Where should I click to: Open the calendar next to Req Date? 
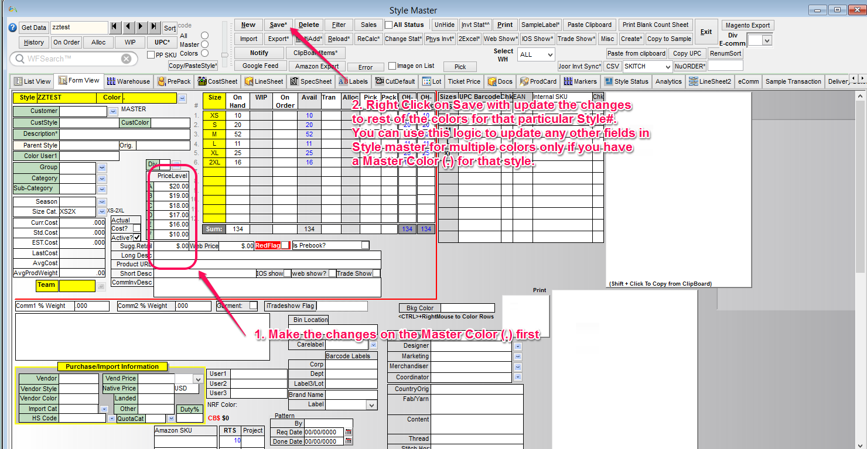[x=349, y=432]
